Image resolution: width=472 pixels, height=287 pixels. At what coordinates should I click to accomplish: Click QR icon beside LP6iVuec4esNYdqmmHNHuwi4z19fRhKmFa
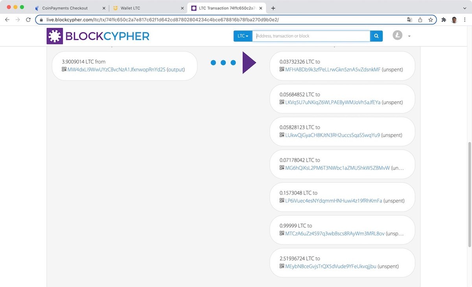(282, 200)
